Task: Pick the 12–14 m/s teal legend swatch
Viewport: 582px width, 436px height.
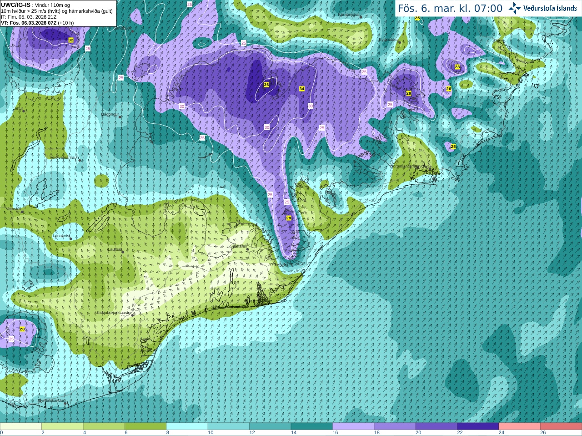Action: pos(270,426)
